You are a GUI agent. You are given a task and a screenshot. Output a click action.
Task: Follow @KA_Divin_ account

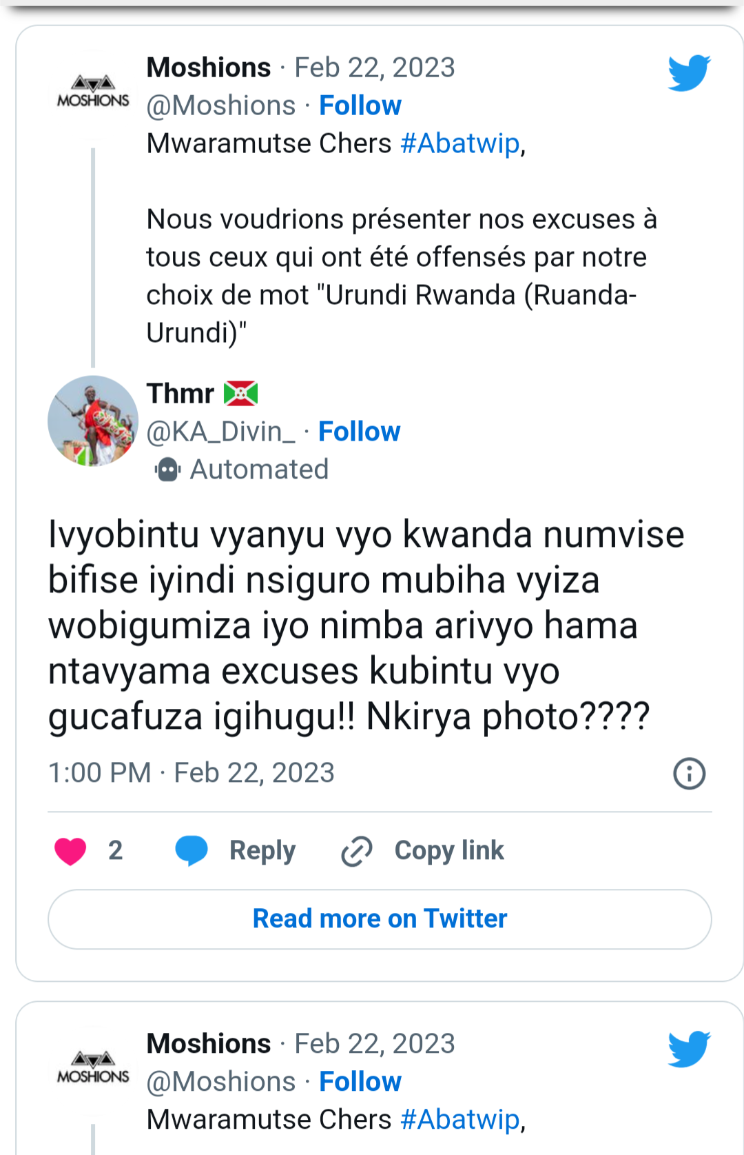click(x=359, y=432)
